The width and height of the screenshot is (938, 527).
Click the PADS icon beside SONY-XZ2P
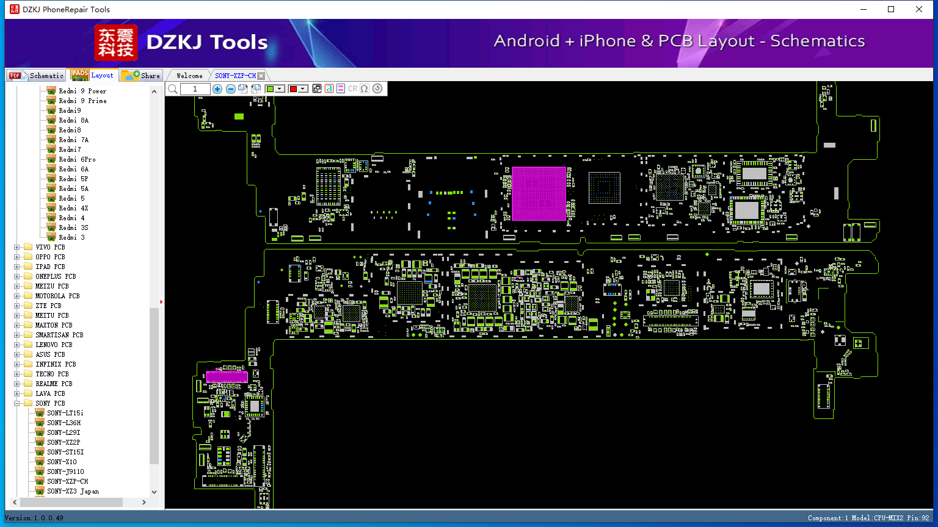40,442
